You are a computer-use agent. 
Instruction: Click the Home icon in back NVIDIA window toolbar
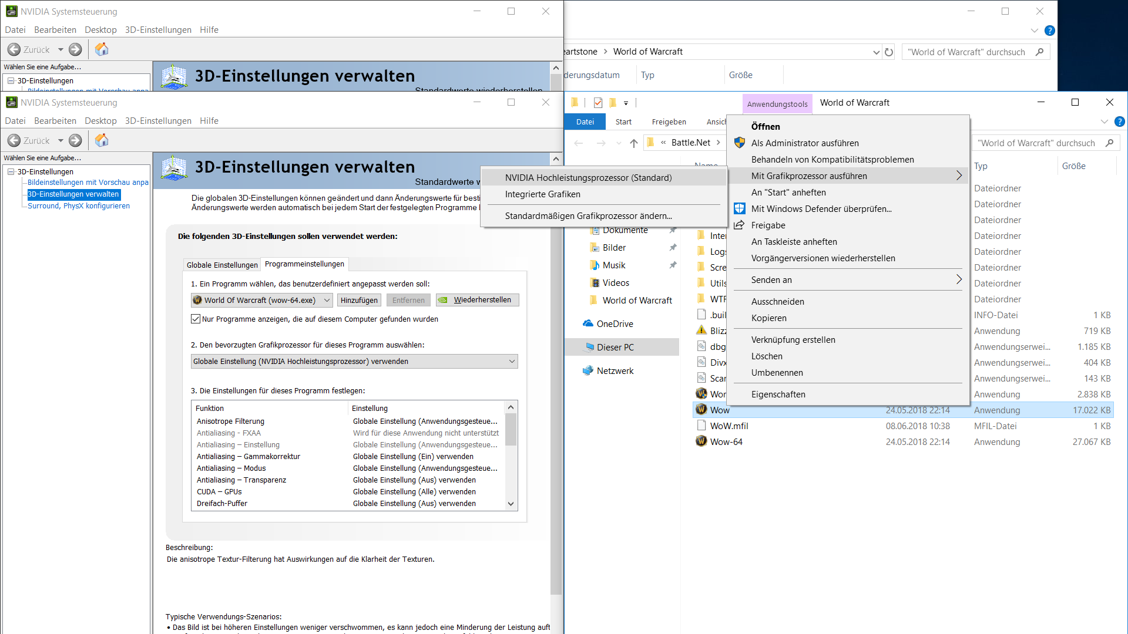[x=102, y=49]
